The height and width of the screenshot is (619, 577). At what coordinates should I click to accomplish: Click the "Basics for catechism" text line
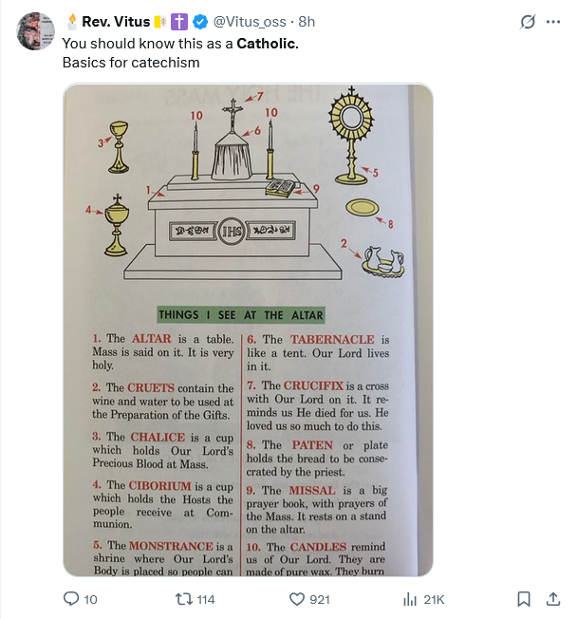pyautogui.click(x=131, y=63)
